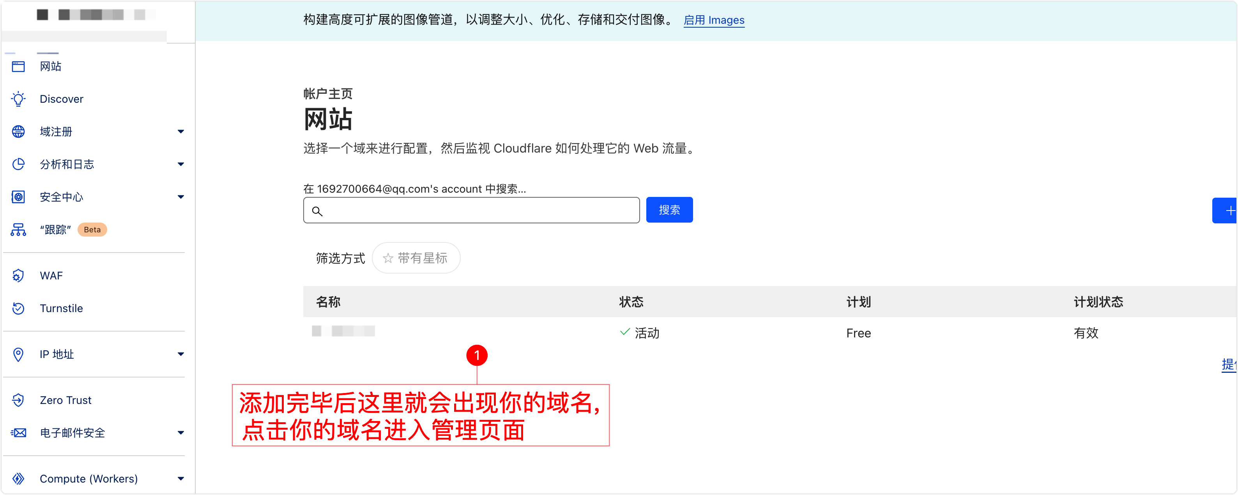The image size is (1238, 495).
Task: Open the Discover sidebar item
Action: [62, 99]
